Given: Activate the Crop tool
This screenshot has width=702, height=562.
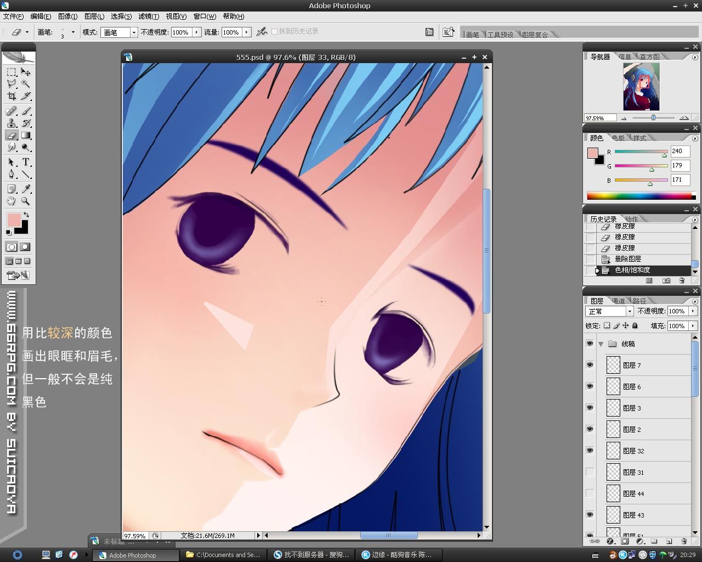Looking at the screenshot, I should pos(11,96).
